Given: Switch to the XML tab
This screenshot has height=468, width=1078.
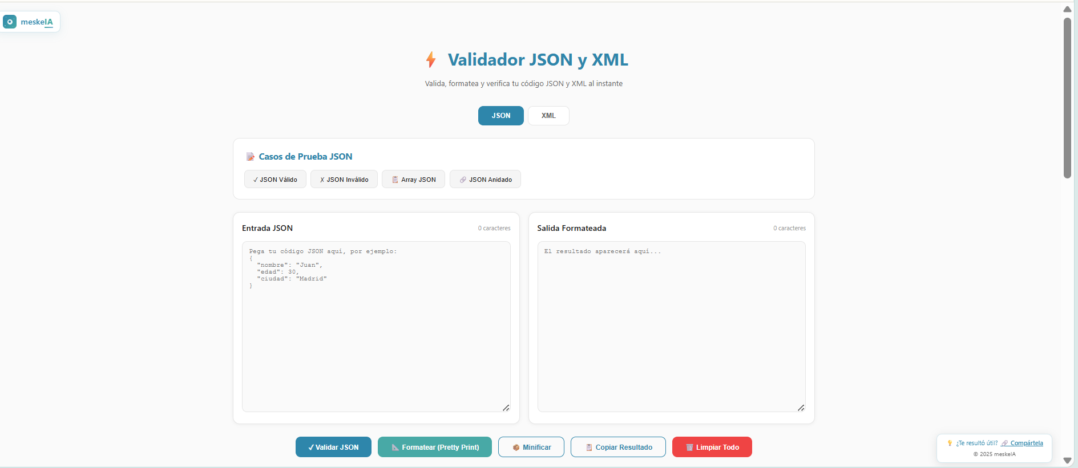Looking at the screenshot, I should click(x=548, y=116).
